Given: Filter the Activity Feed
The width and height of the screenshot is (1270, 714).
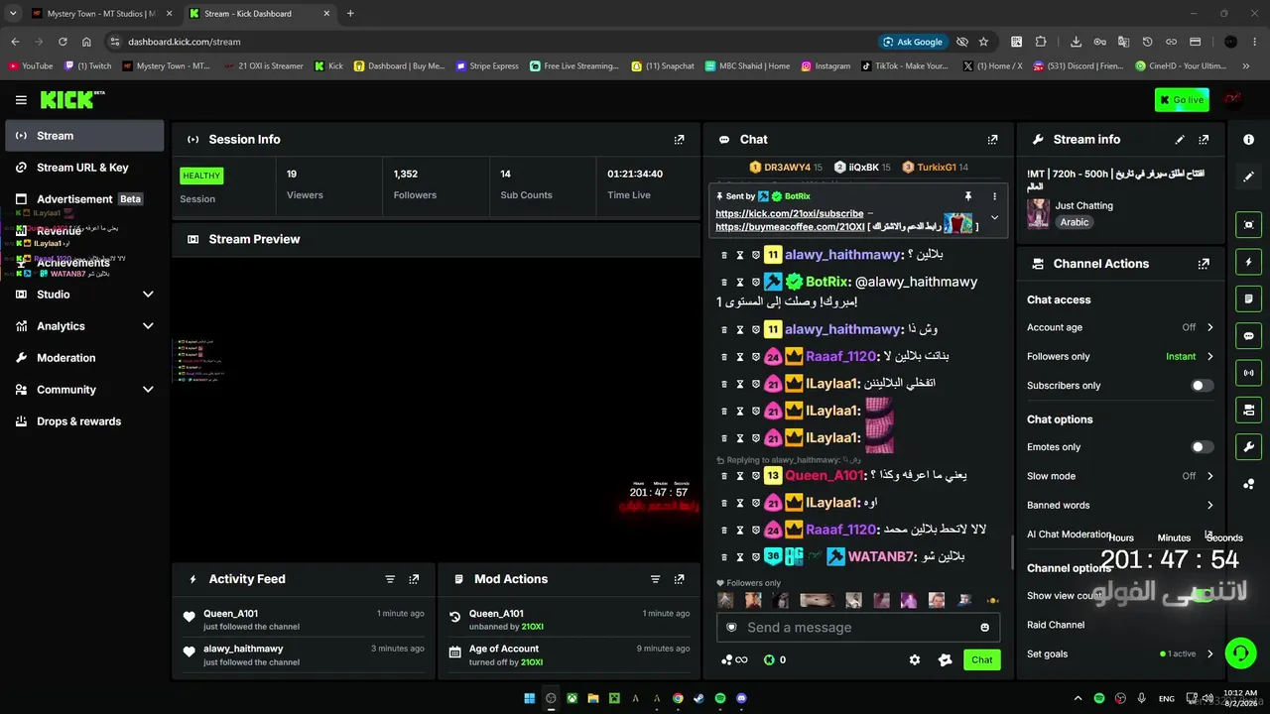Looking at the screenshot, I should pos(390,579).
